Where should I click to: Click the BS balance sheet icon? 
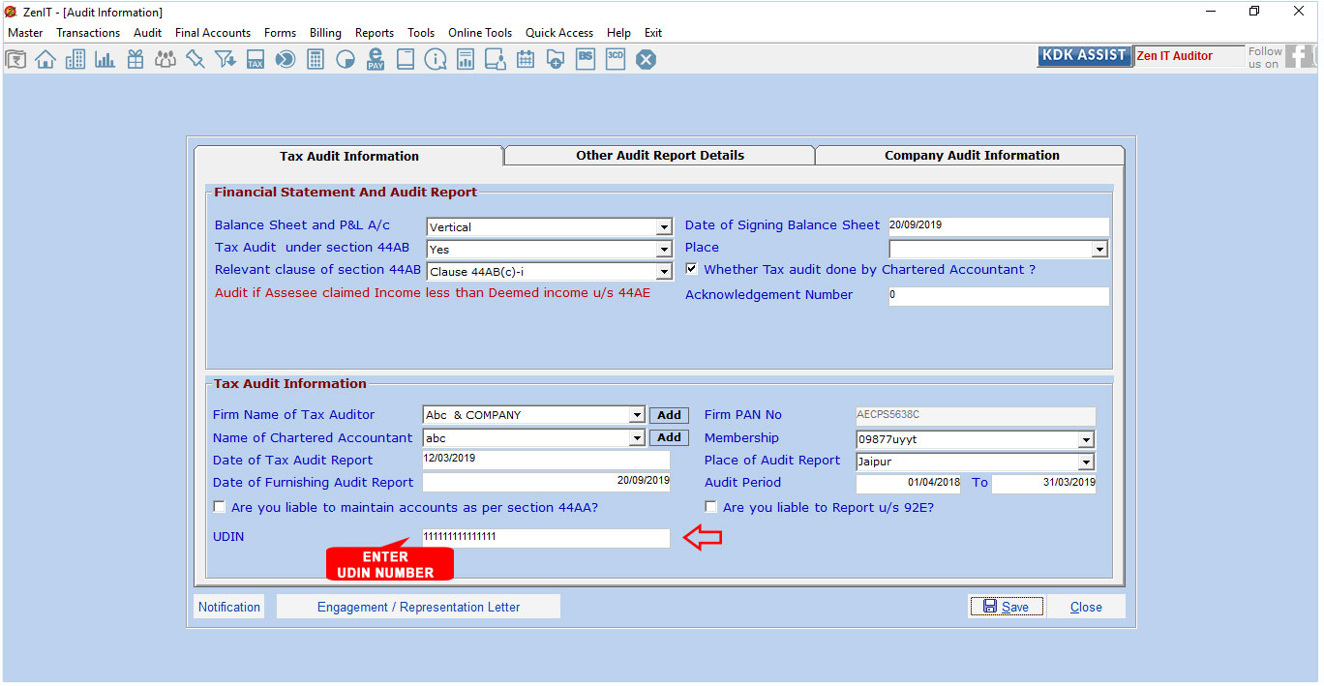[586, 59]
